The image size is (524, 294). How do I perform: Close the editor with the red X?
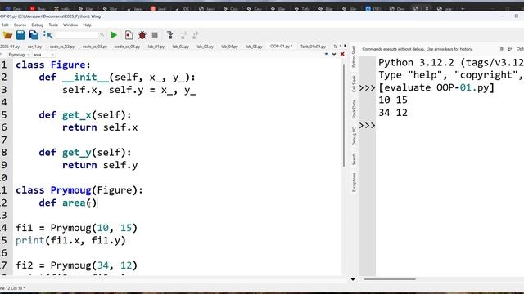click(x=342, y=54)
